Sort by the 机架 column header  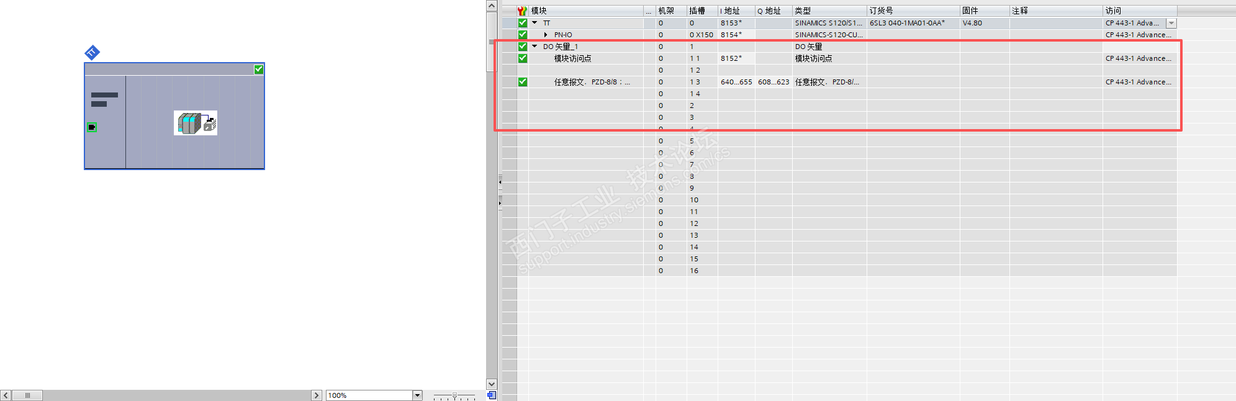pyautogui.click(x=671, y=11)
